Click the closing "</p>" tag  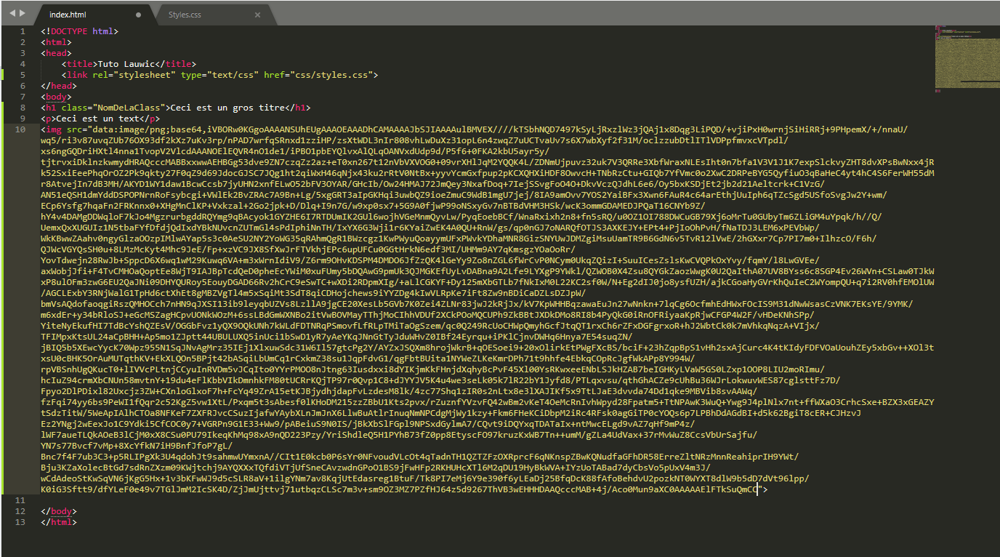149,119
